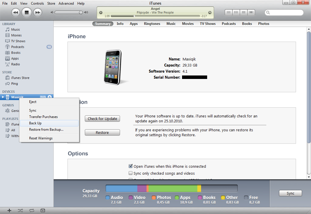The image size is (311, 214).
Task: Open Radio in the library sidebar
Action: 16,64
